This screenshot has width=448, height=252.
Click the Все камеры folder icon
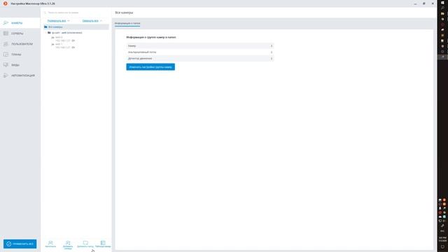(45, 27)
